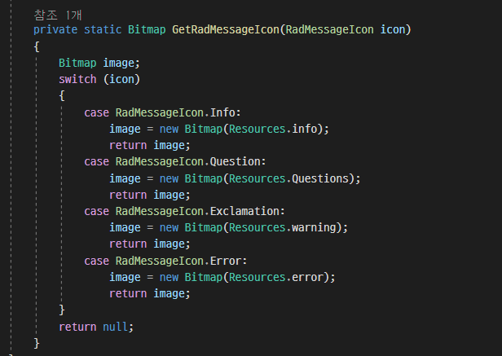This screenshot has width=502, height=356.
Task: Click the private keyword in the method signature
Action: [55, 30]
